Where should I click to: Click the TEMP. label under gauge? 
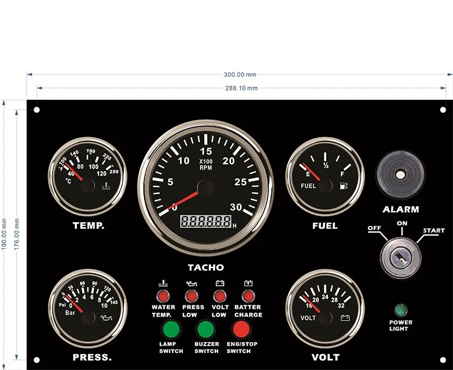tap(88, 226)
